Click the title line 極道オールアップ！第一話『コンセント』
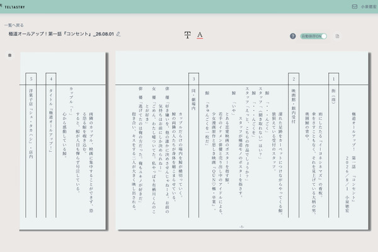378x252 pixels. 353,157
